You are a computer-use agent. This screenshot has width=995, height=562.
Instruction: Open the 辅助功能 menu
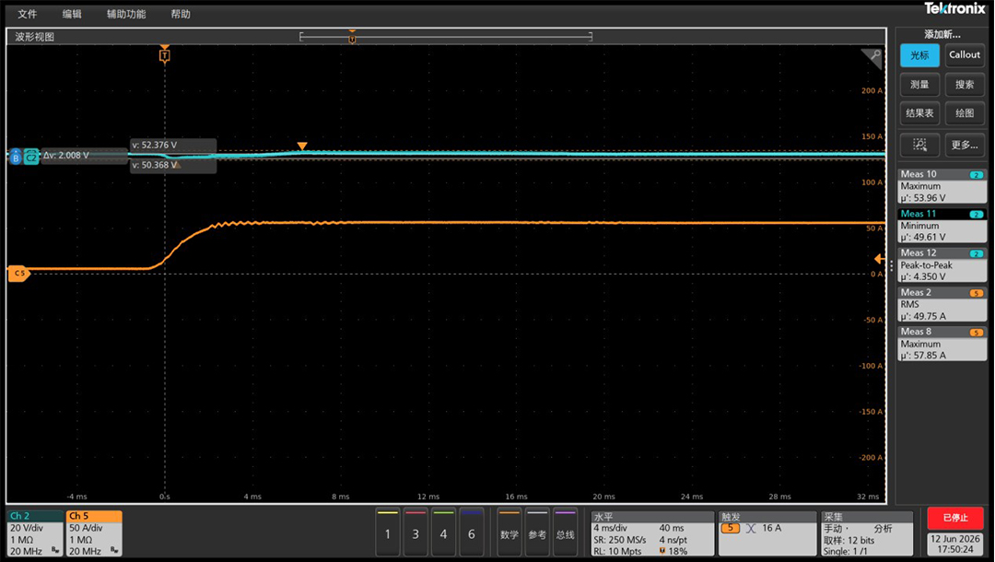[x=126, y=14]
